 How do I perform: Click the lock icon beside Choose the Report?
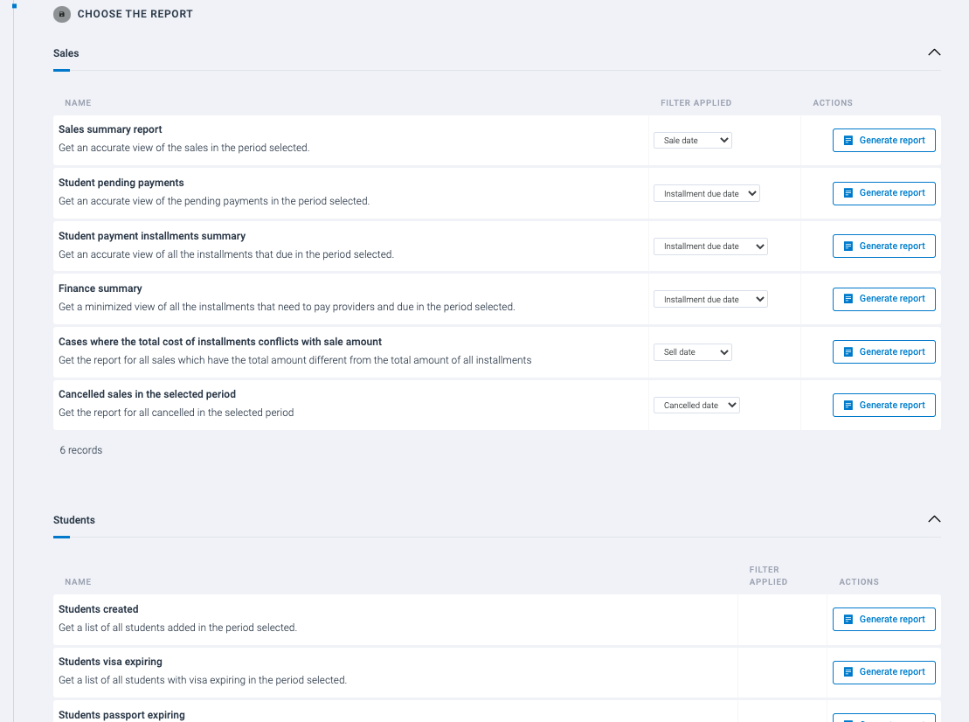[x=62, y=14]
